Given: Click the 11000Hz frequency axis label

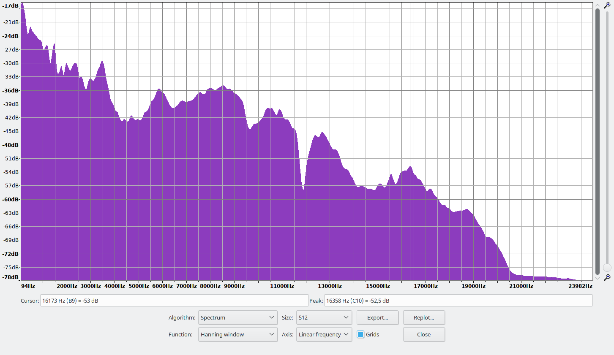Looking at the screenshot, I should pos(282,286).
